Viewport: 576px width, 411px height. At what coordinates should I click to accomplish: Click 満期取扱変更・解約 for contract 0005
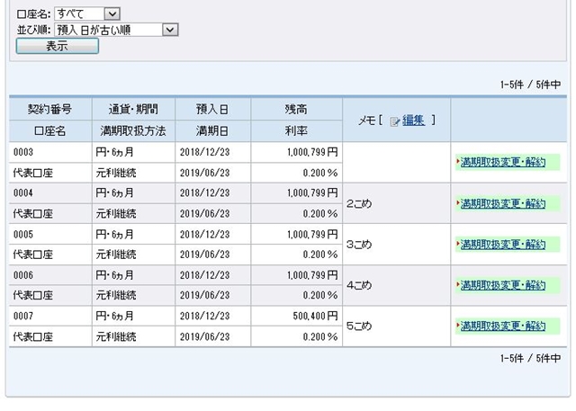(503, 245)
